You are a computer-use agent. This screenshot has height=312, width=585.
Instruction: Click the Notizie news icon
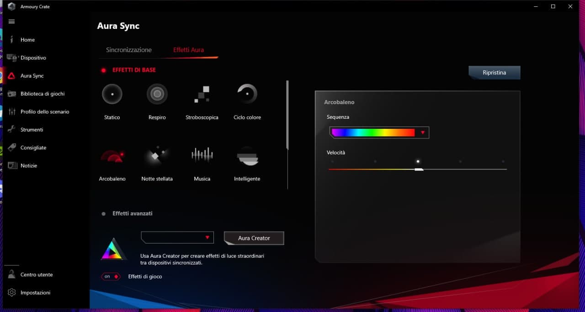[x=11, y=165]
